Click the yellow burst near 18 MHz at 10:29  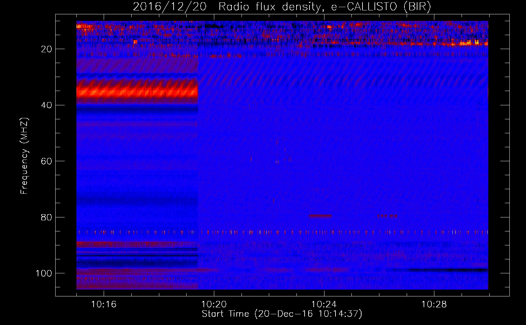468,42
